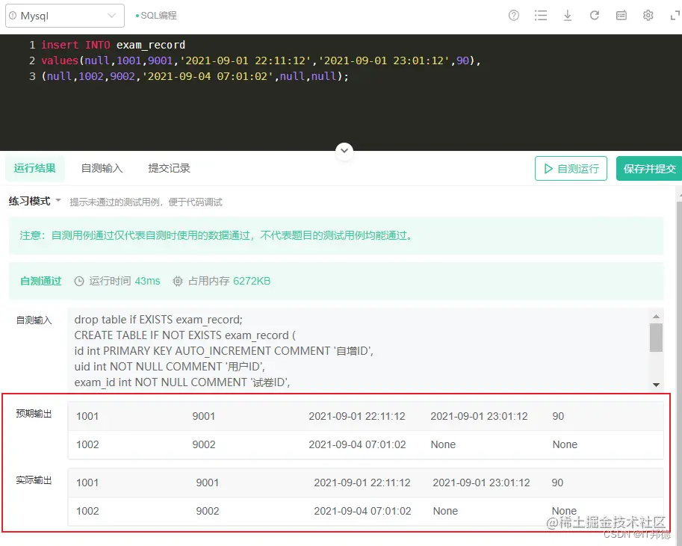Click the 保存并提交 button
Viewport: 682px width, 546px height.
649,168
